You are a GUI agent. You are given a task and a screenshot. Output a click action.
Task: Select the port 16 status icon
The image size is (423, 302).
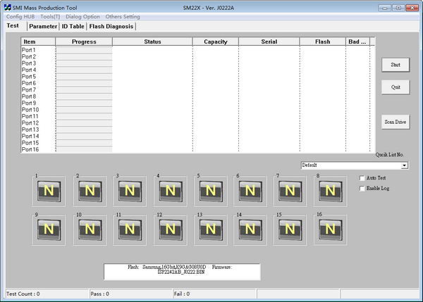[330, 229]
